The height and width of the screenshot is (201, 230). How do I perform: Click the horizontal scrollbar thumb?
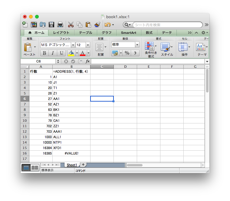click(x=135, y=165)
